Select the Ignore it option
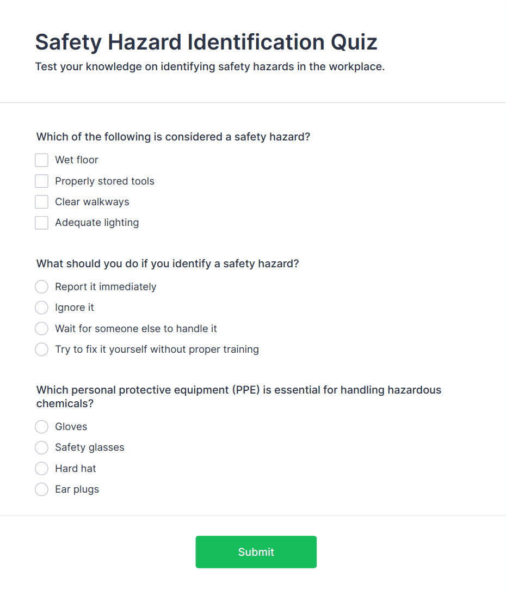This screenshot has width=506, height=595. click(41, 308)
